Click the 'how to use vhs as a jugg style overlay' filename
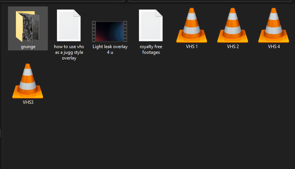 [x=69, y=52]
